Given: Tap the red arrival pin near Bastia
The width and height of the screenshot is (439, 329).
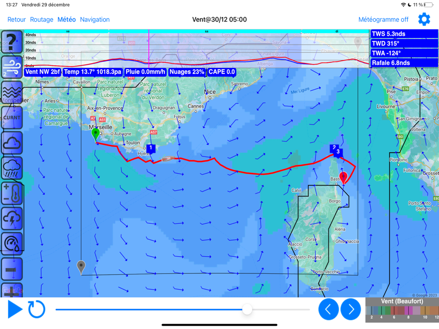Looking at the screenshot, I should [343, 177].
